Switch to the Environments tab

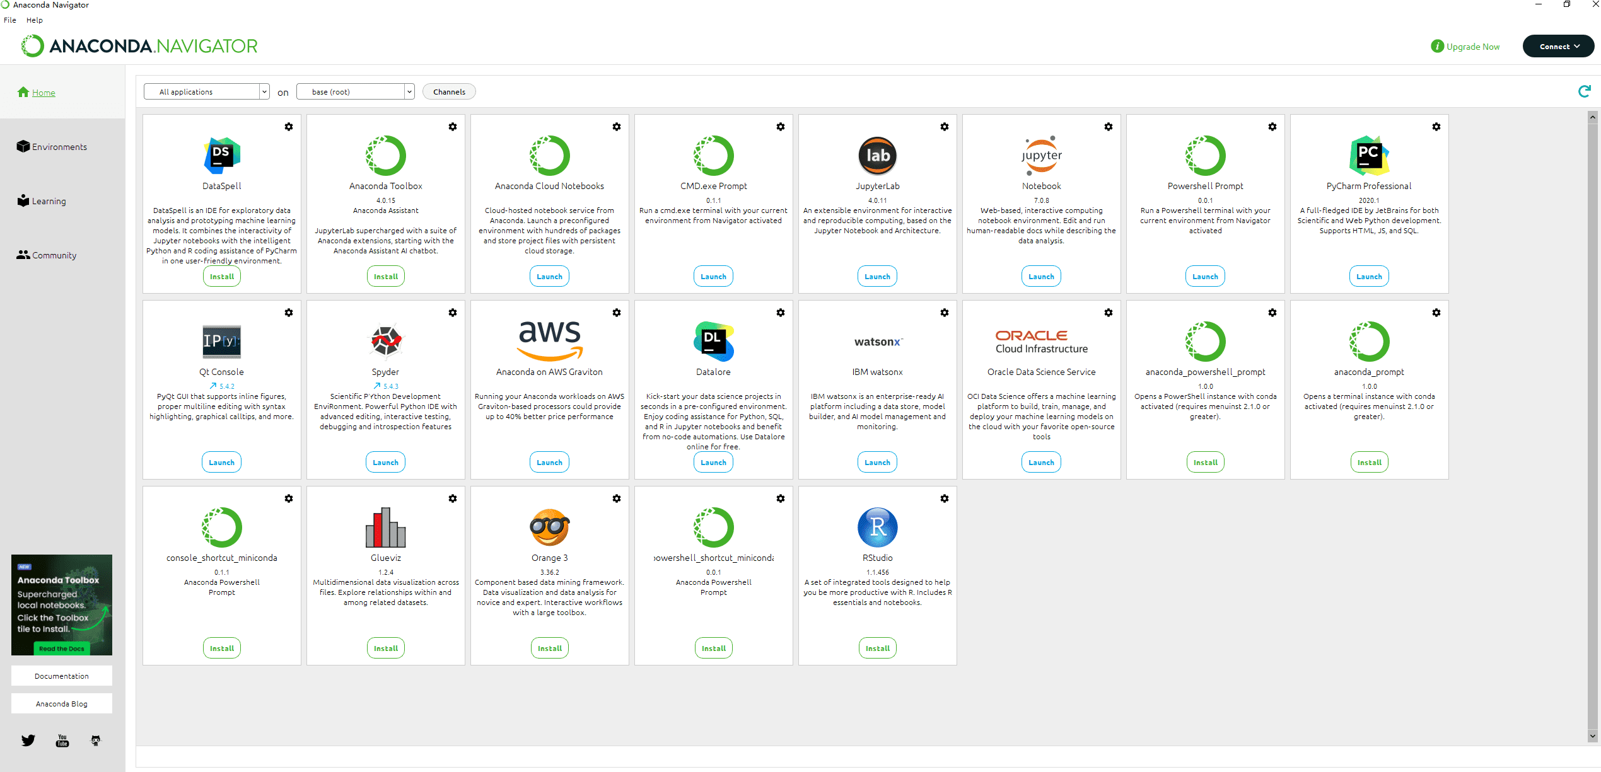(x=52, y=147)
